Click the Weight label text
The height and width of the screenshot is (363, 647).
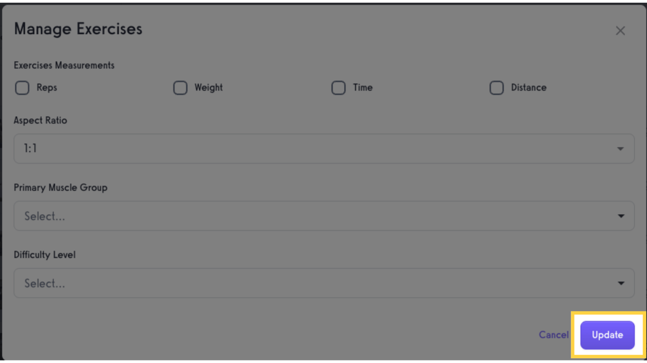click(208, 87)
